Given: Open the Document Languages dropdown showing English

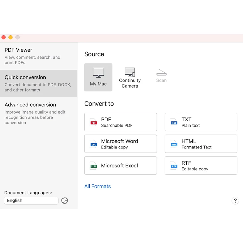Looking at the screenshot, I should click(31, 201).
